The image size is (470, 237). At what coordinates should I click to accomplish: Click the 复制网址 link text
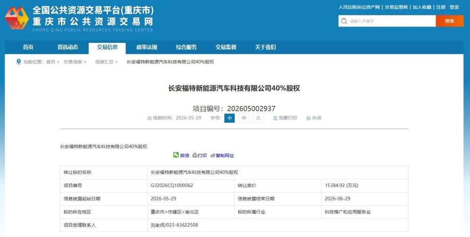[225, 156]
